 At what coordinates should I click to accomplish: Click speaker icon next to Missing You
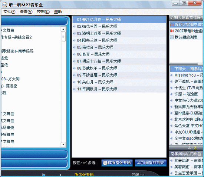(x=172, y=75)
